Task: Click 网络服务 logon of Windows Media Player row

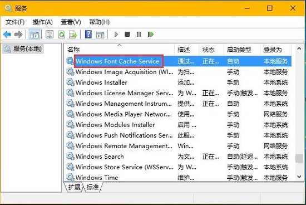Action: pyautogui.click(x=275, y=114)
